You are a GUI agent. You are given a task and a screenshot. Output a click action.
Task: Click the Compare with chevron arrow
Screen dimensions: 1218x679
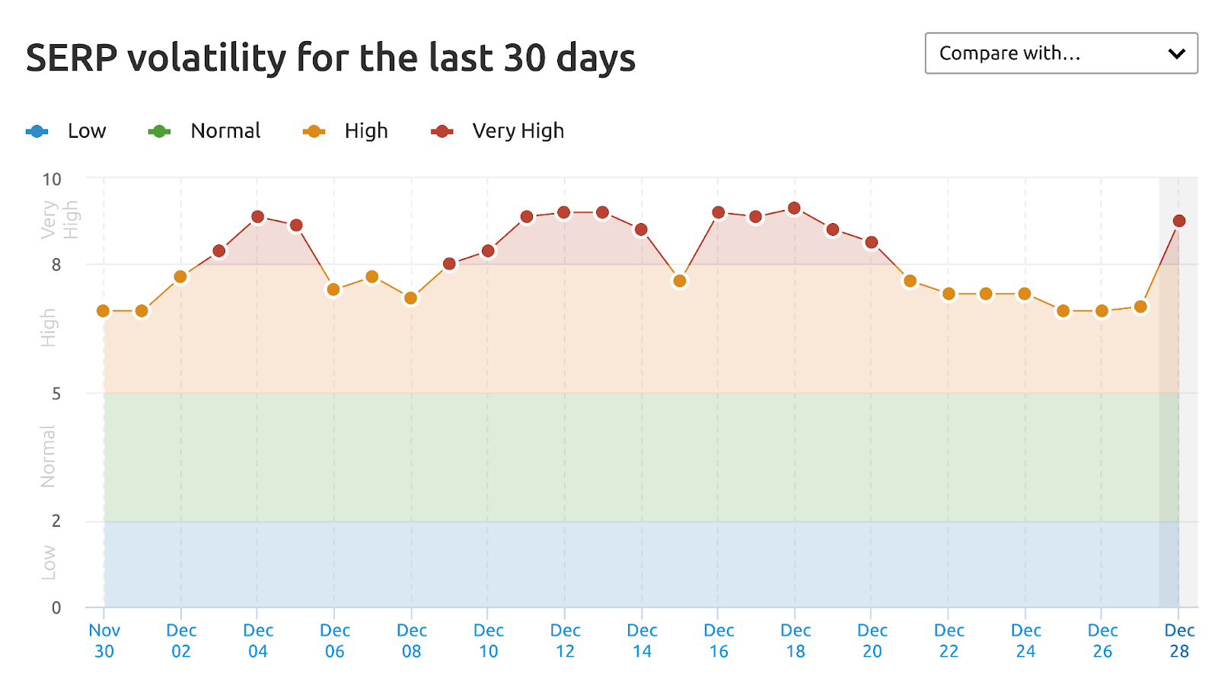coord(1177,53)
